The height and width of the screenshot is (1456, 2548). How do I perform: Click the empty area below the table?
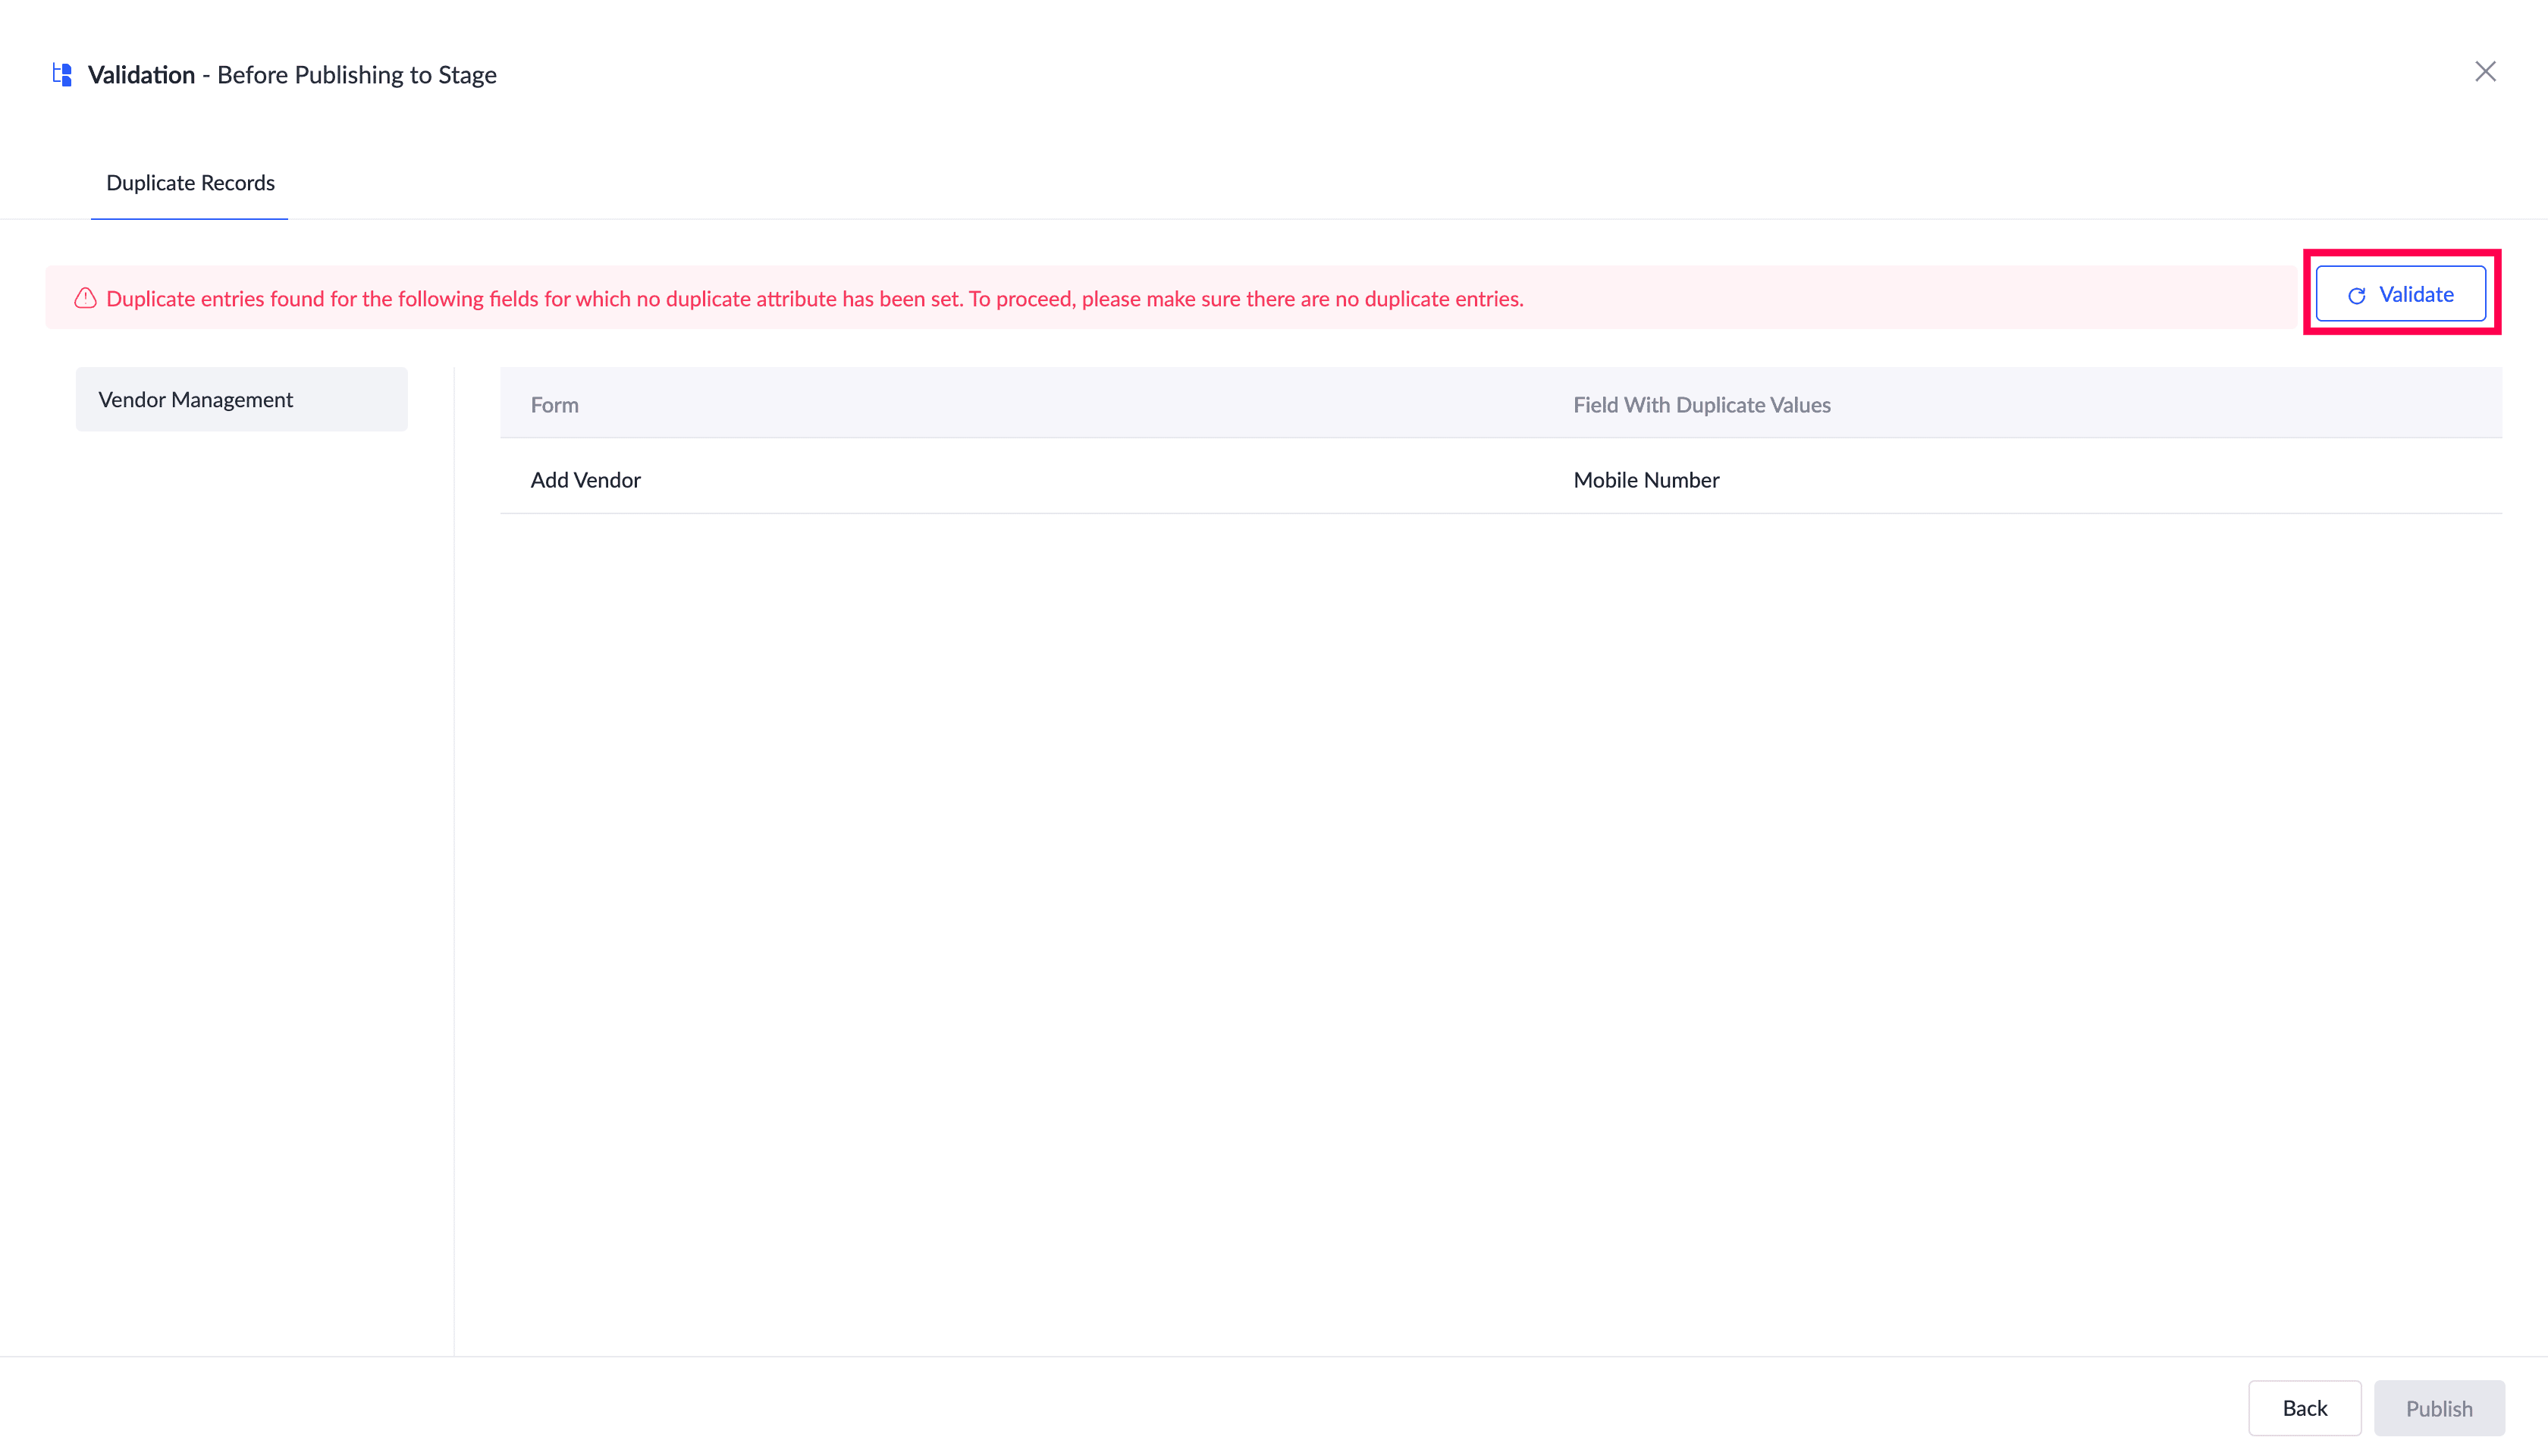coord(1500,900)
